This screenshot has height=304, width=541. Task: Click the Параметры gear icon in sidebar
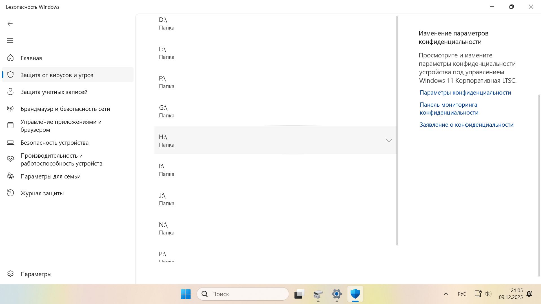(x=10, y=274)
